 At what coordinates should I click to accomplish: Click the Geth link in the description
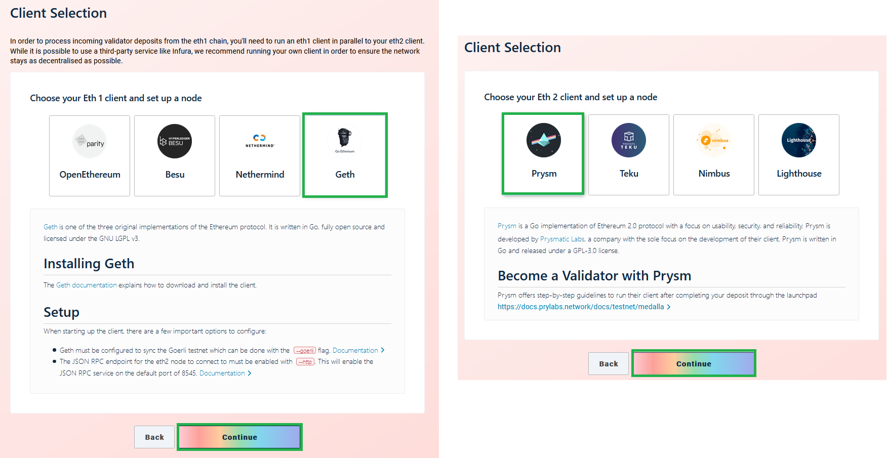(50, 227)
